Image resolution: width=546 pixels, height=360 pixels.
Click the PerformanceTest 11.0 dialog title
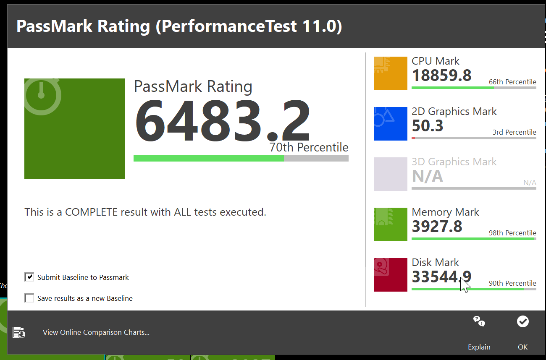point(179,26)
